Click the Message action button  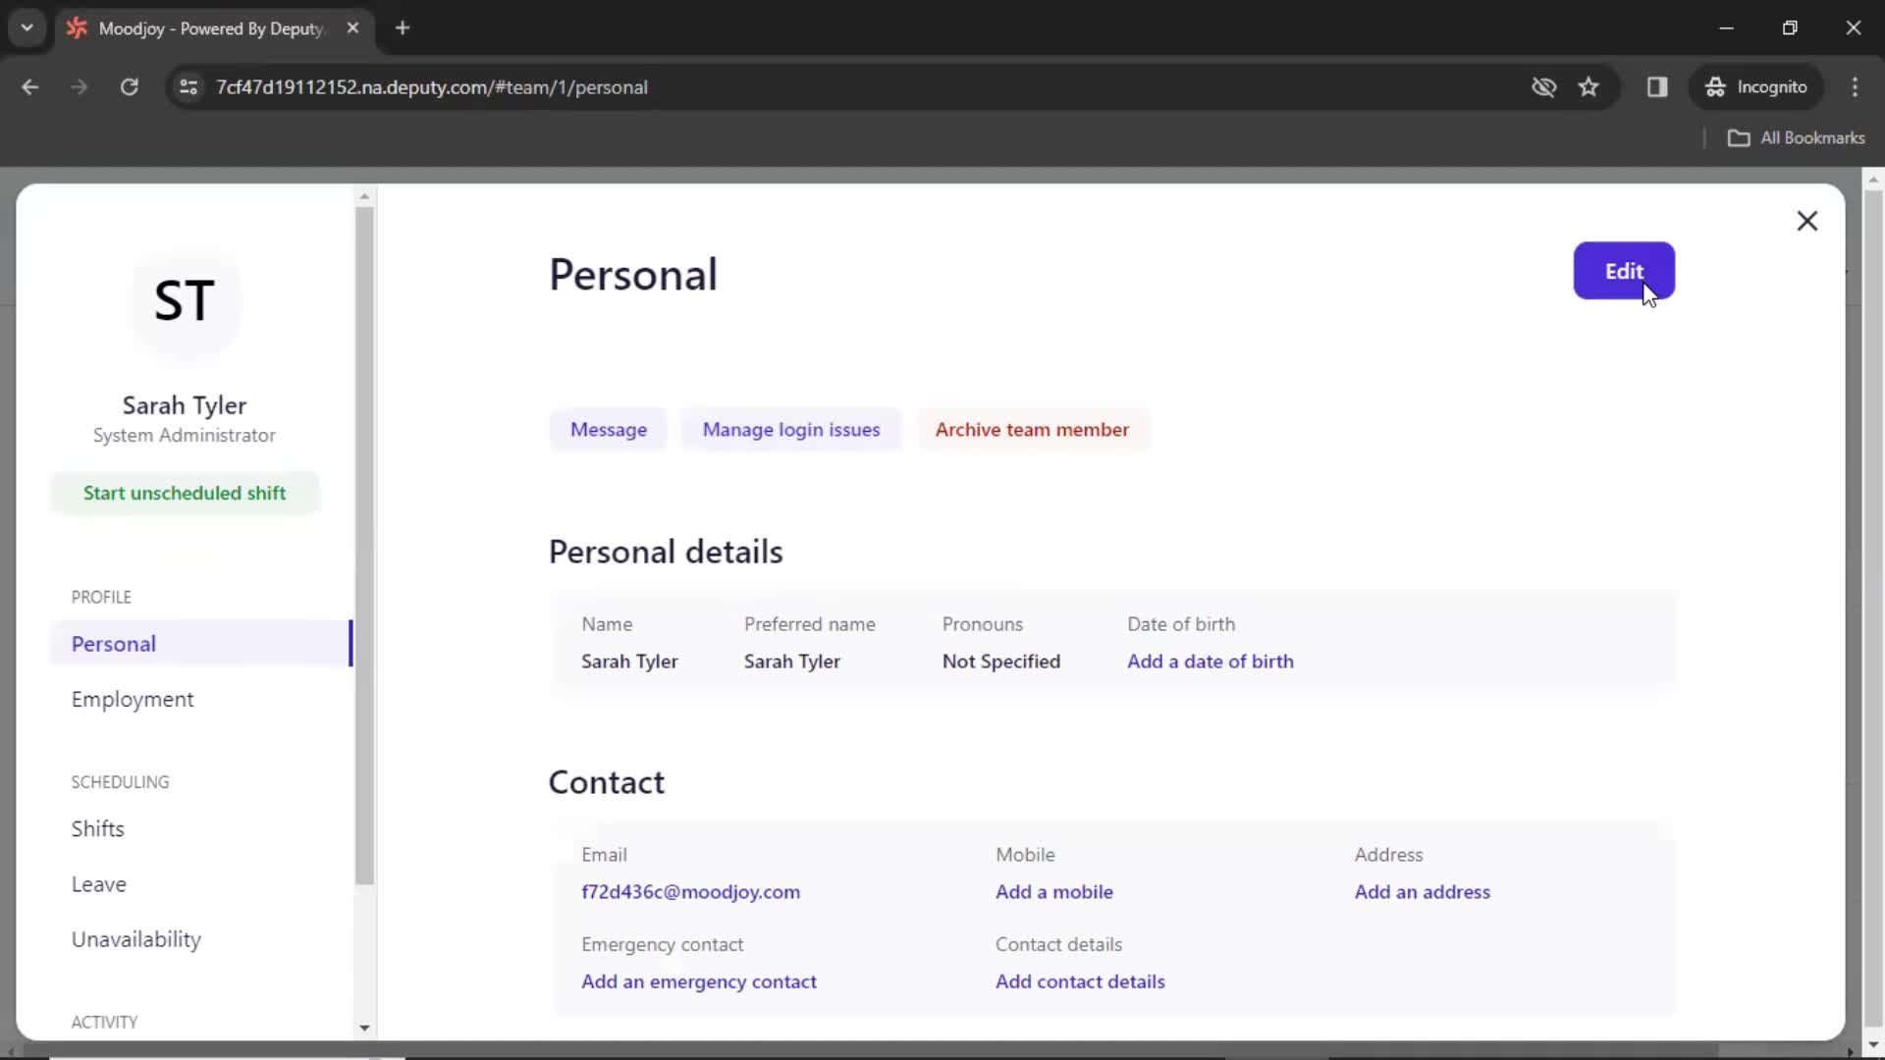[x=609, y=428]
